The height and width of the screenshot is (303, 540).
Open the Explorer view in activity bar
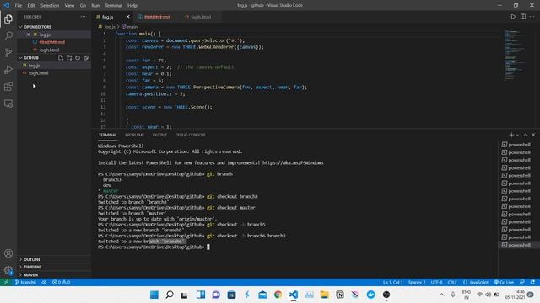pos(8,19)
